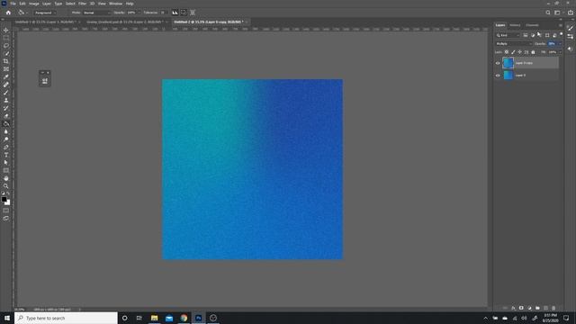576x324 pixels.
Task: Select the Move tool
Action: pos(6,30)
